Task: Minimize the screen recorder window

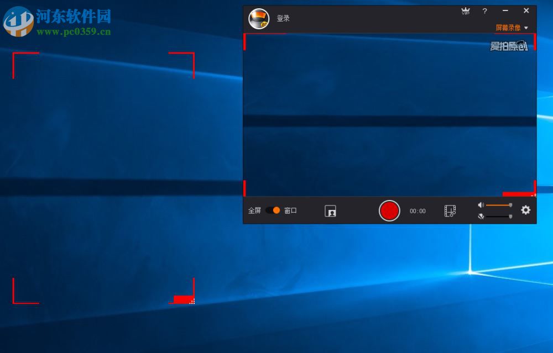Action: (x=505, y=11)
